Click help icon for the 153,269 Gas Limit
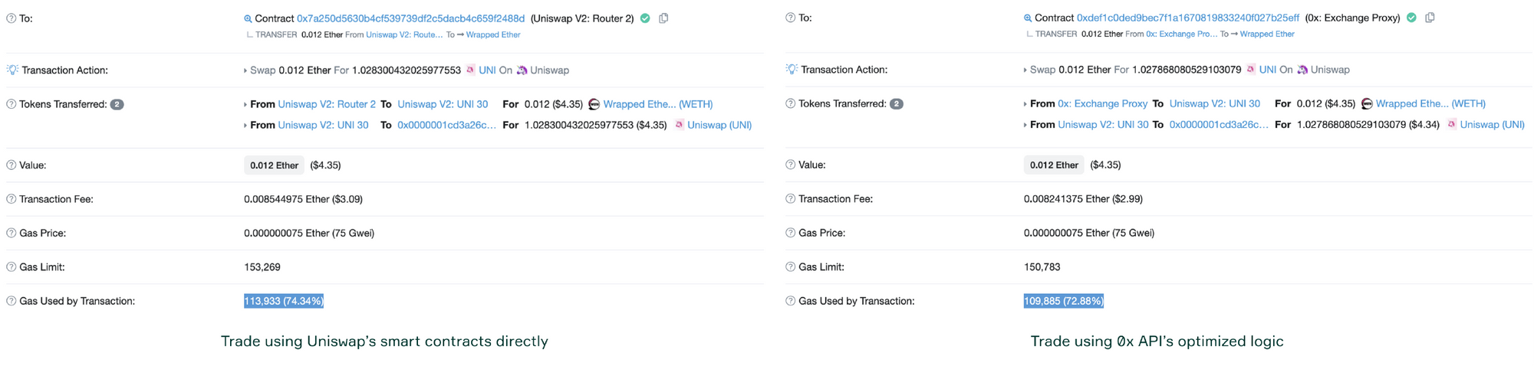Viewport: 1534px width, 366px height. click(12, 267)
